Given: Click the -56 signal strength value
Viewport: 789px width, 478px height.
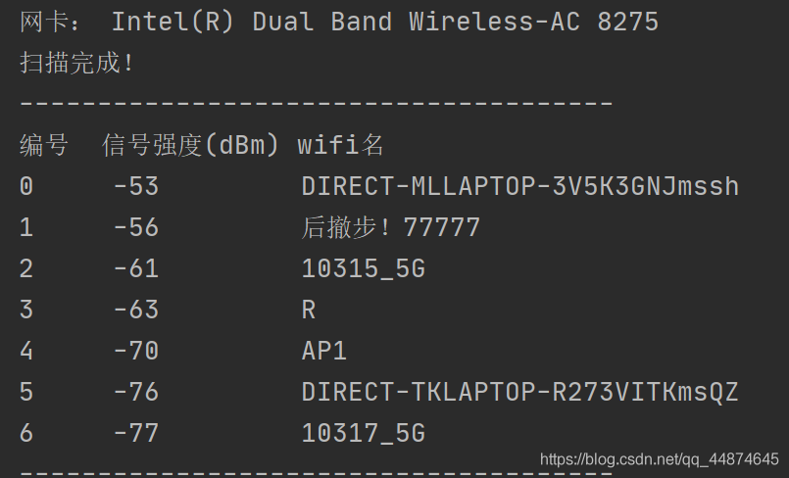Looking at the screenshot, I should pos(135,227).
